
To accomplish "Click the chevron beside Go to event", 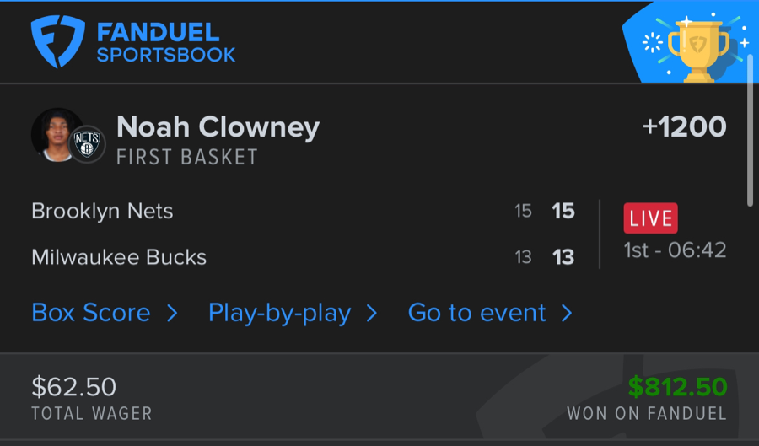I will tap(567, 313).
